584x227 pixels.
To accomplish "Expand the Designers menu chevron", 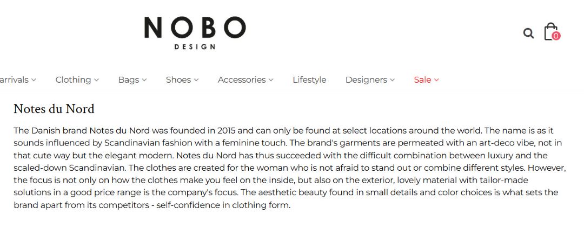I will click(x=392, y=80).
